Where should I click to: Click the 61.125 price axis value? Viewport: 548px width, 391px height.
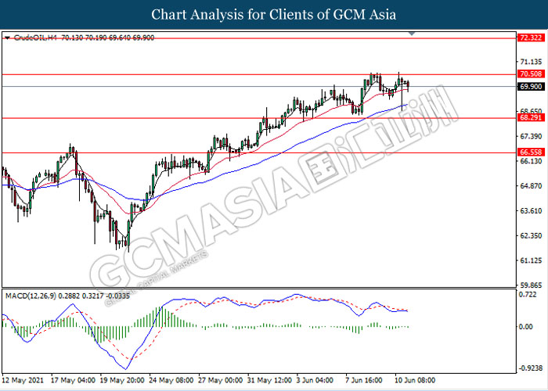[531, 260]
